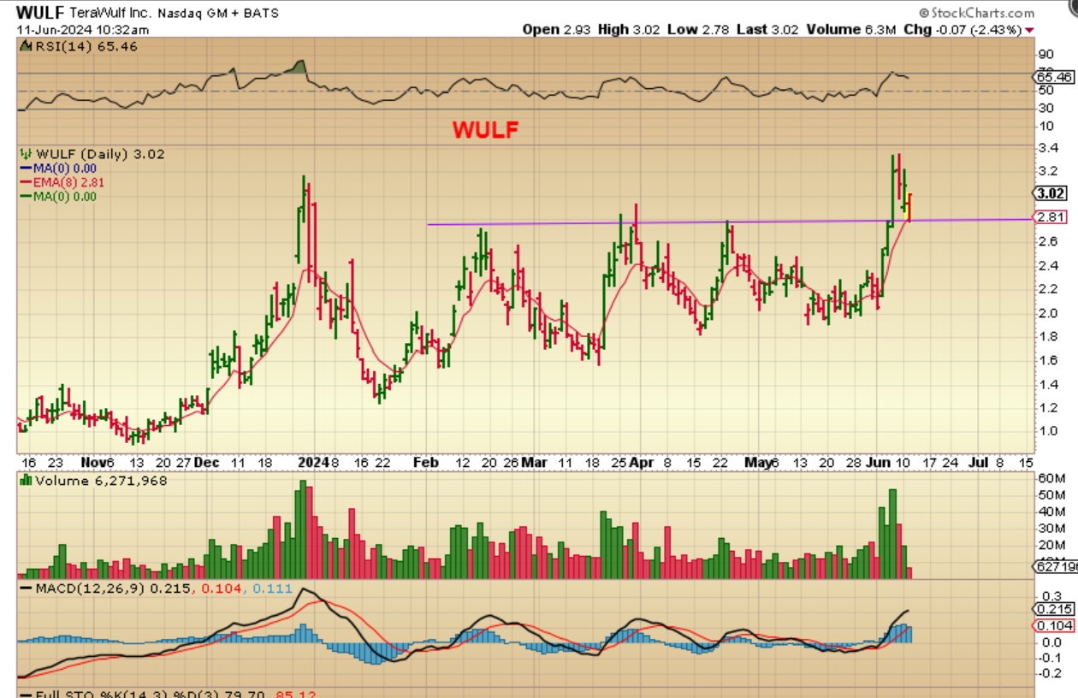
Task: Click the 3.4 price axis label
Action: pyautogui.click(x=1047, y=148)
